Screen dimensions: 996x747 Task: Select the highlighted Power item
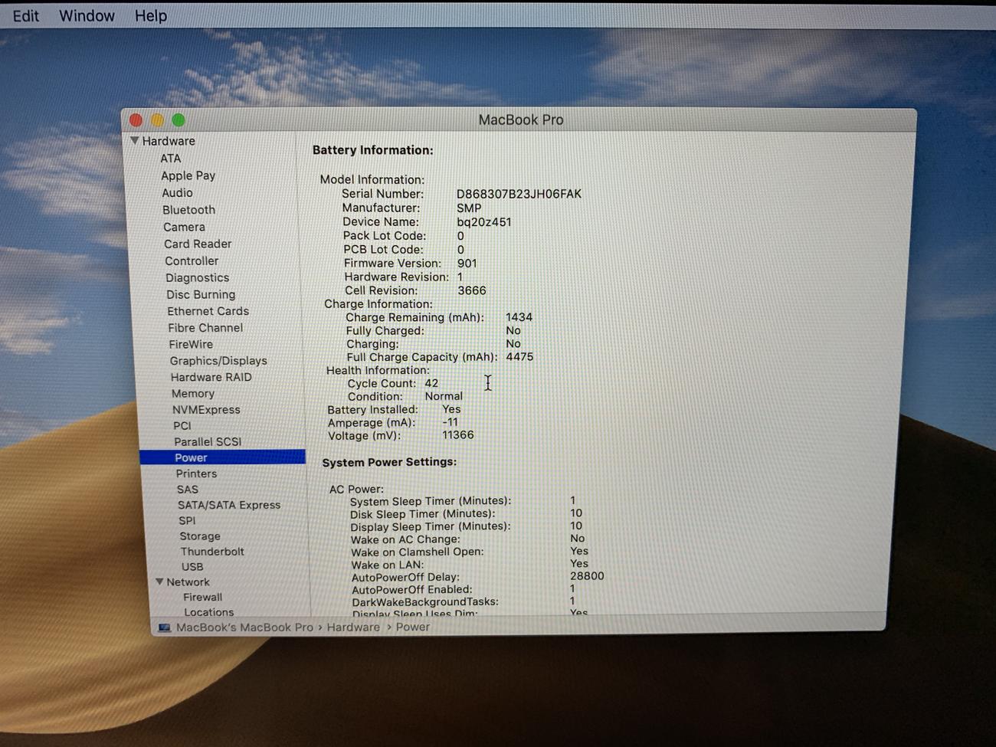[x=222, y=457]
